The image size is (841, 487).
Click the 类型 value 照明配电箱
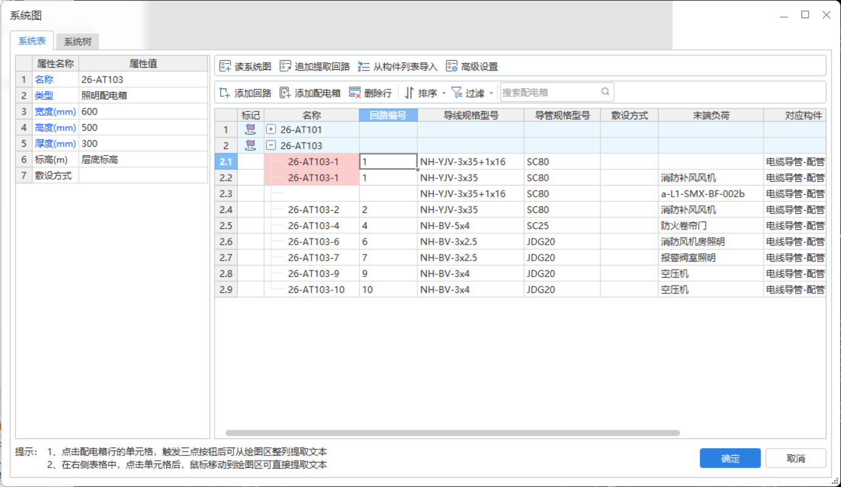143,96
